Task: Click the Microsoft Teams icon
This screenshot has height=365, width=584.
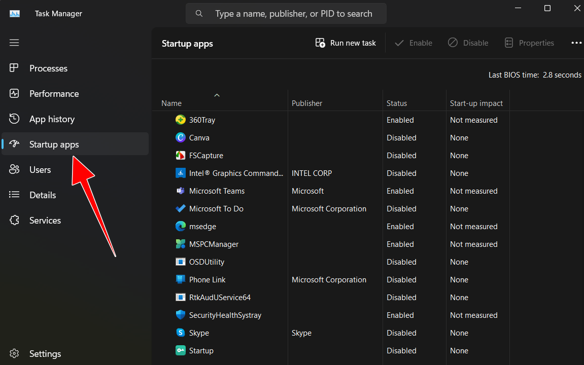Action: (181, 191)
